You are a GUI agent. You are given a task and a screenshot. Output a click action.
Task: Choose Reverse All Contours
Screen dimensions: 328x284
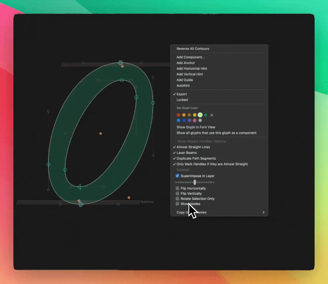click(x=193, y=49)
